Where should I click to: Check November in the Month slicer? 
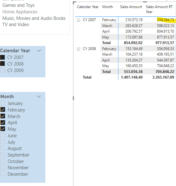point(3,167)
